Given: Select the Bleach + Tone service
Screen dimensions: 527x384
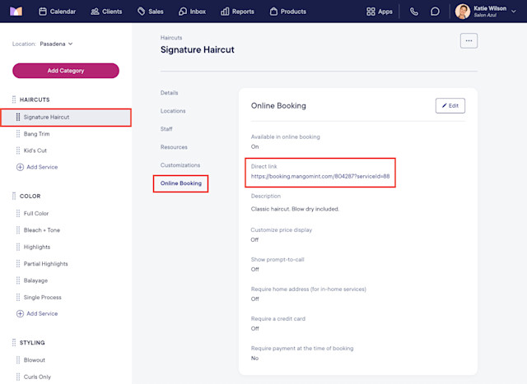Looking at the screenshot, I should (x=42, y=230).
